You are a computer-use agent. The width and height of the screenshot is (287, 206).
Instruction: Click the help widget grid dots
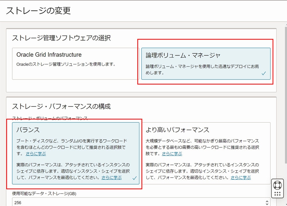coord(277,194)
